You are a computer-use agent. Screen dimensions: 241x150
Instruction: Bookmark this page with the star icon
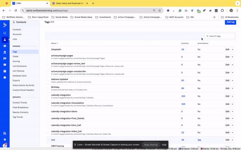[160, 10]
